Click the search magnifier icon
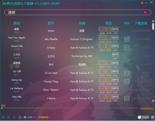 tap(140, 12)
